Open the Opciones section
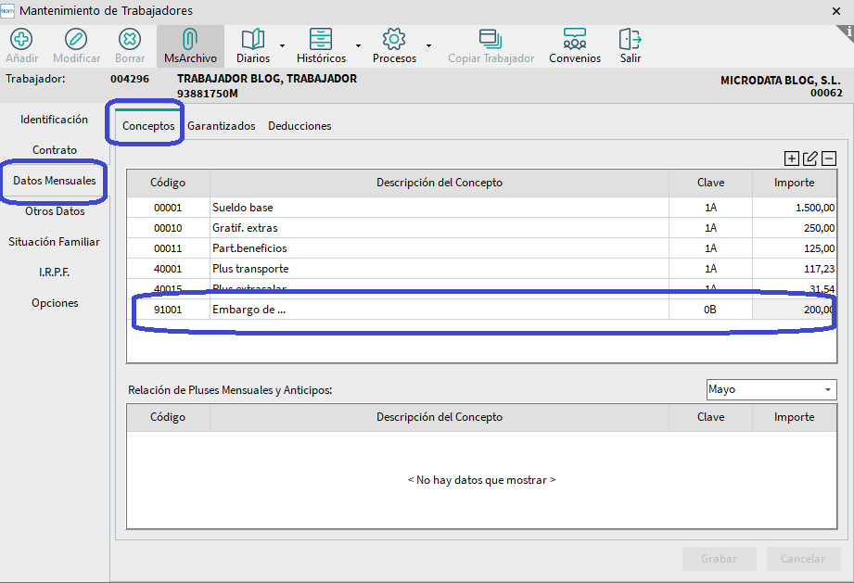This screenshot has height=583, width=854. pos(55,303)
